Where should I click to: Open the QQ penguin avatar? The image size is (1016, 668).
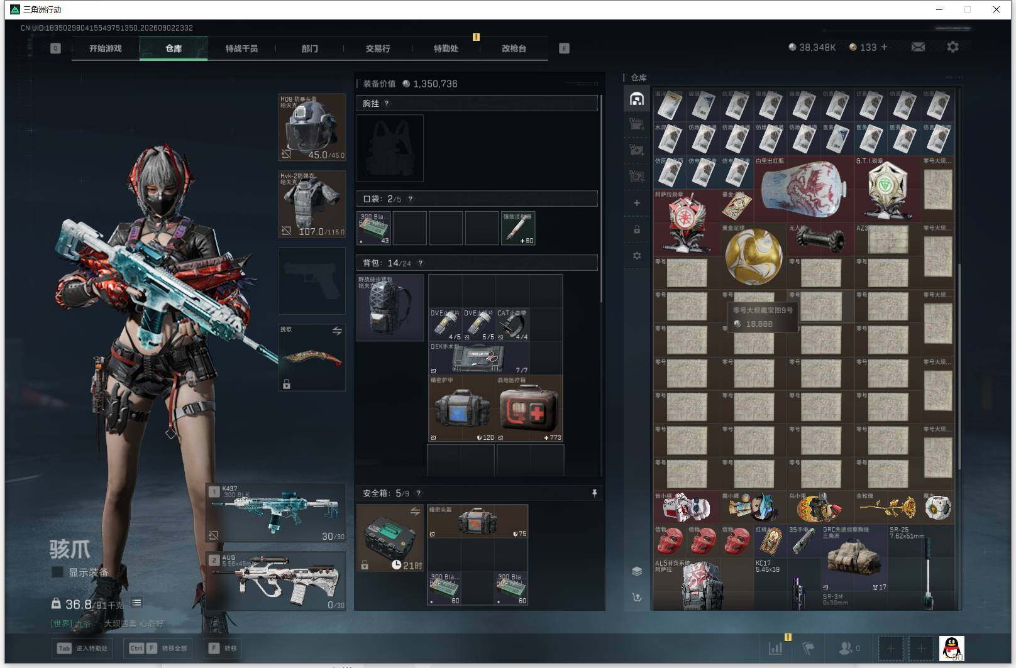(952, 648)
